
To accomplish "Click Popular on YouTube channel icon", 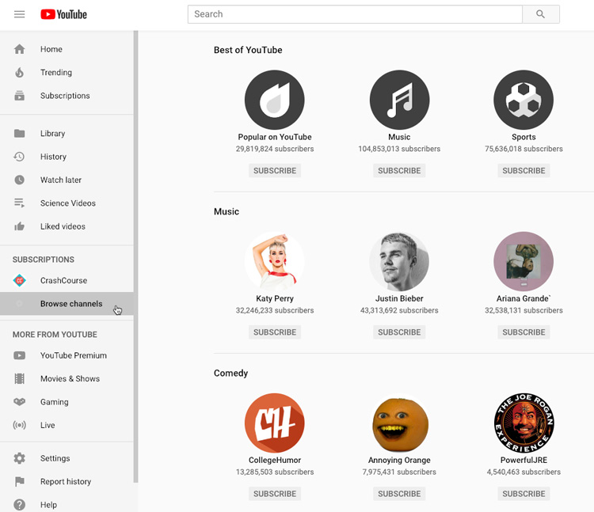I will [275, 100].
